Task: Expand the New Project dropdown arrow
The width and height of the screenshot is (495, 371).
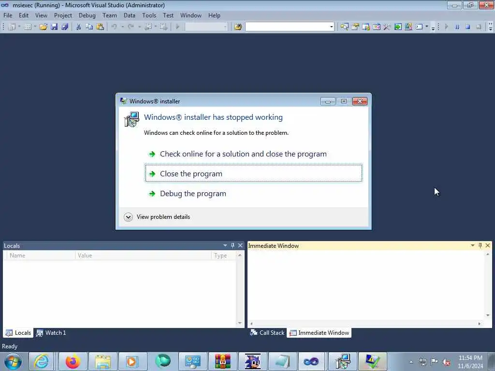Action: [x=19, y=27]
